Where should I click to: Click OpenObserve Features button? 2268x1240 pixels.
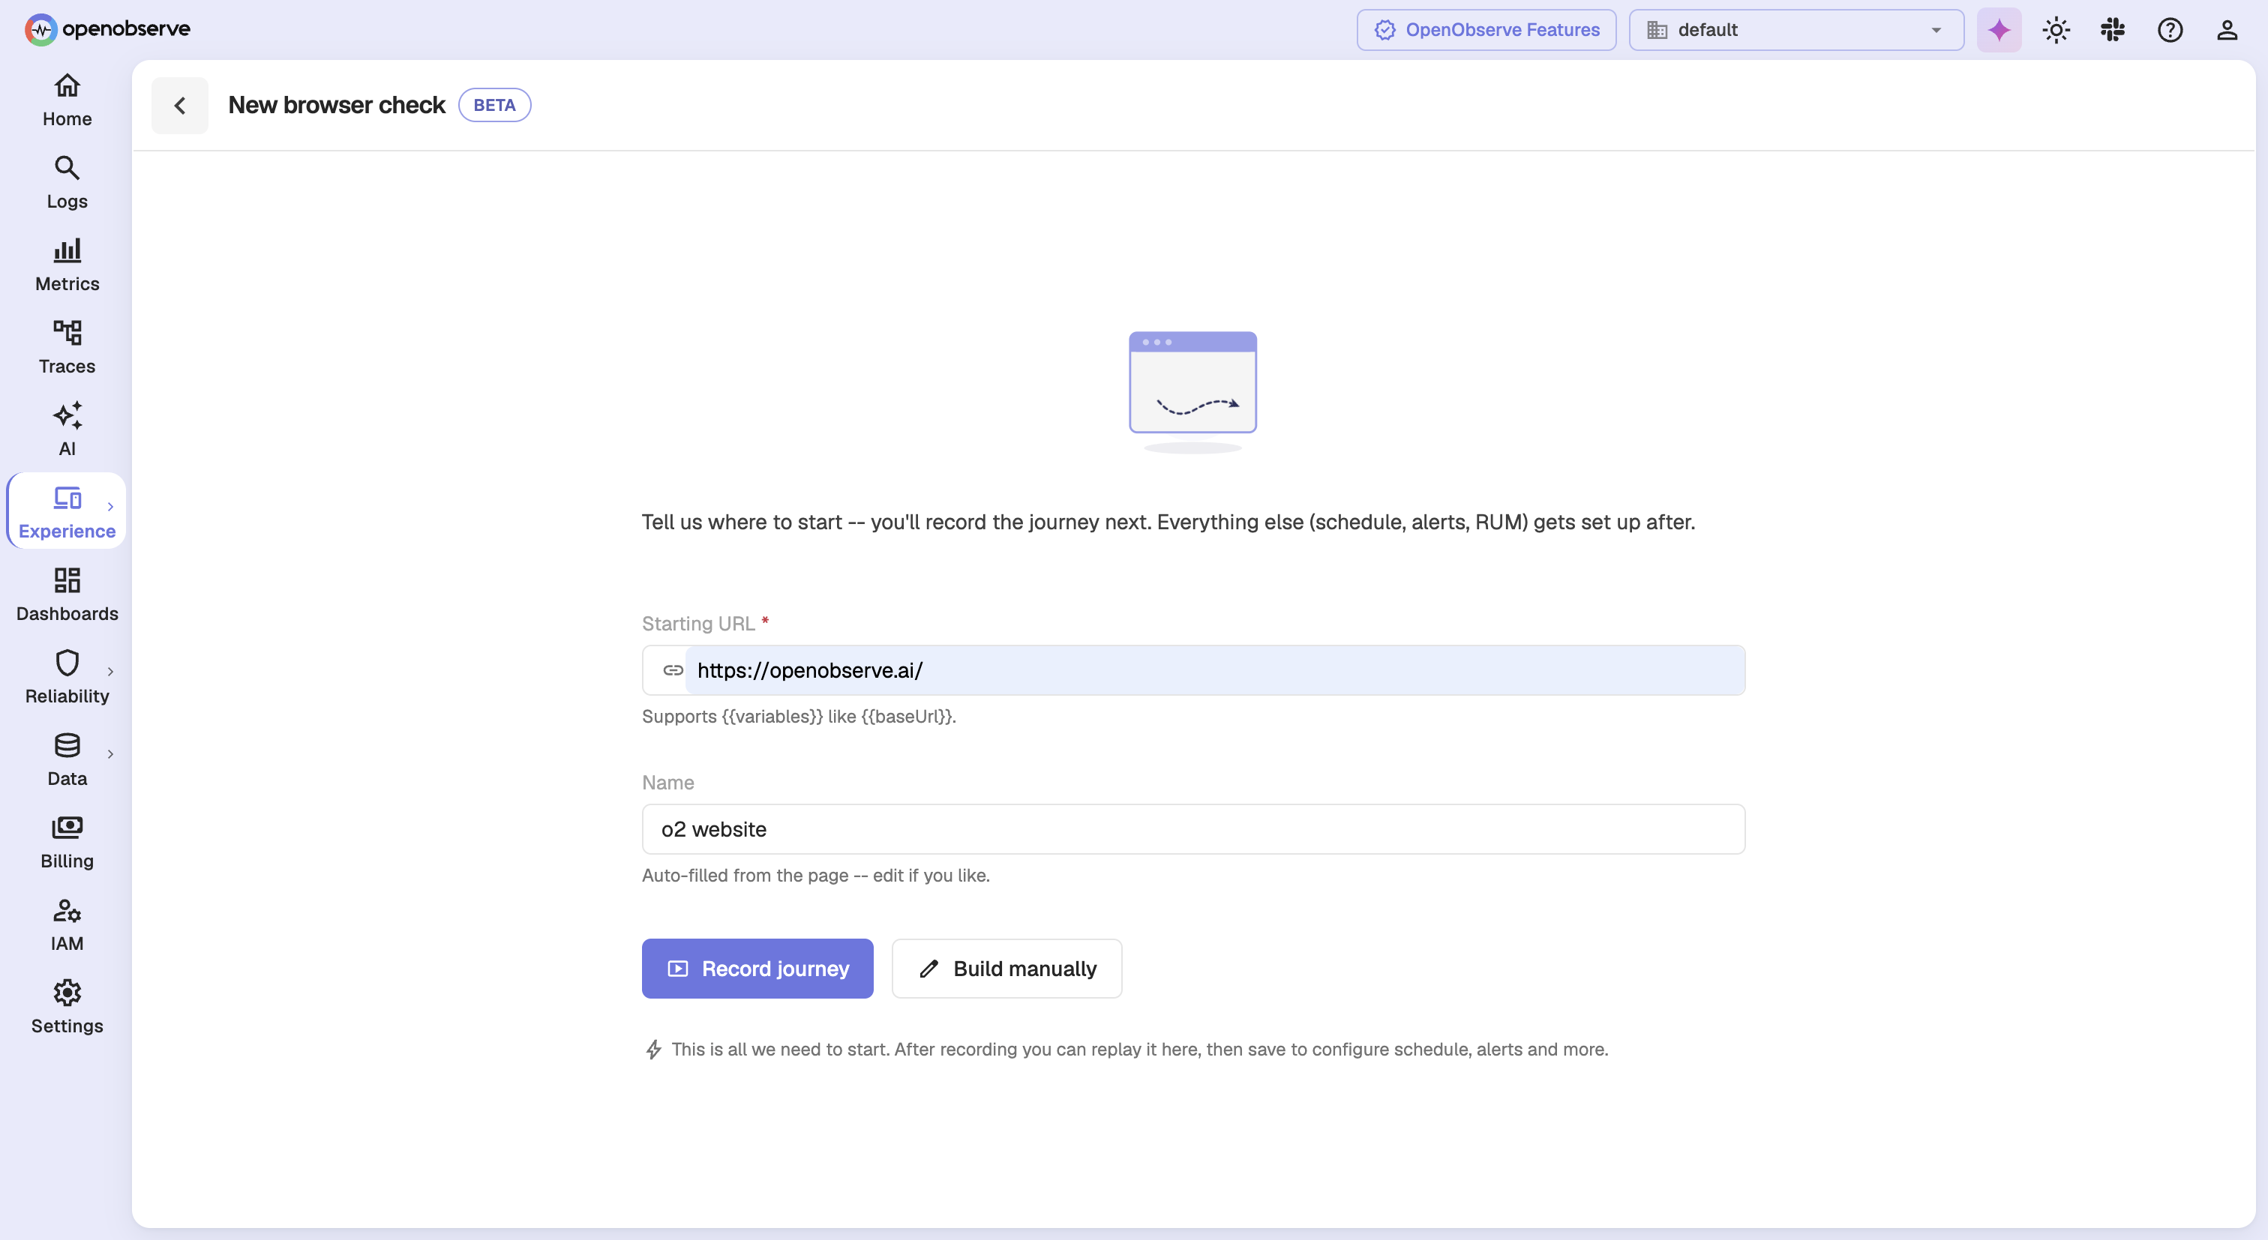pos(1486,30)
